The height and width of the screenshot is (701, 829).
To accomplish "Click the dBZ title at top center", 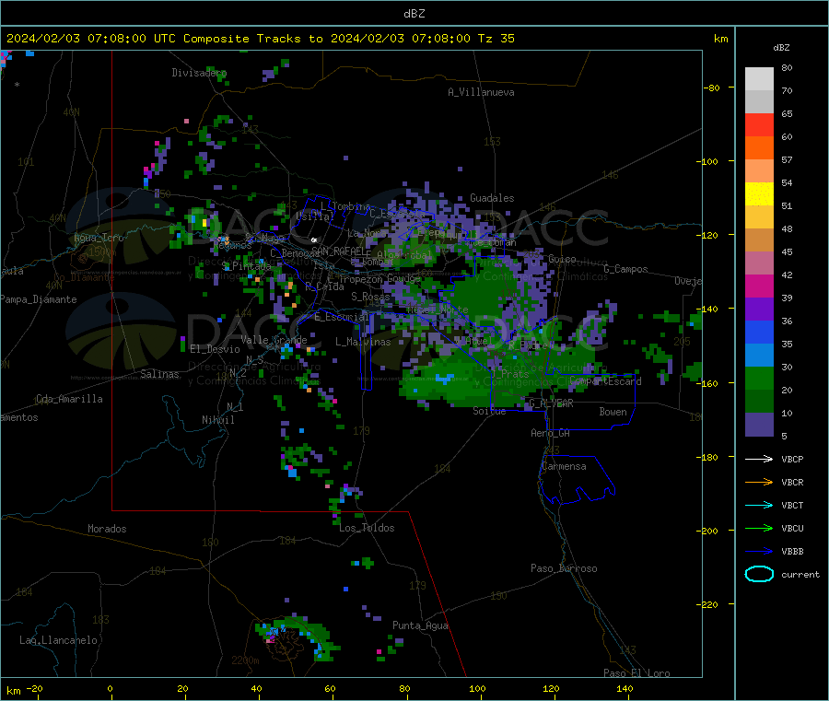I will click(414, 14).
